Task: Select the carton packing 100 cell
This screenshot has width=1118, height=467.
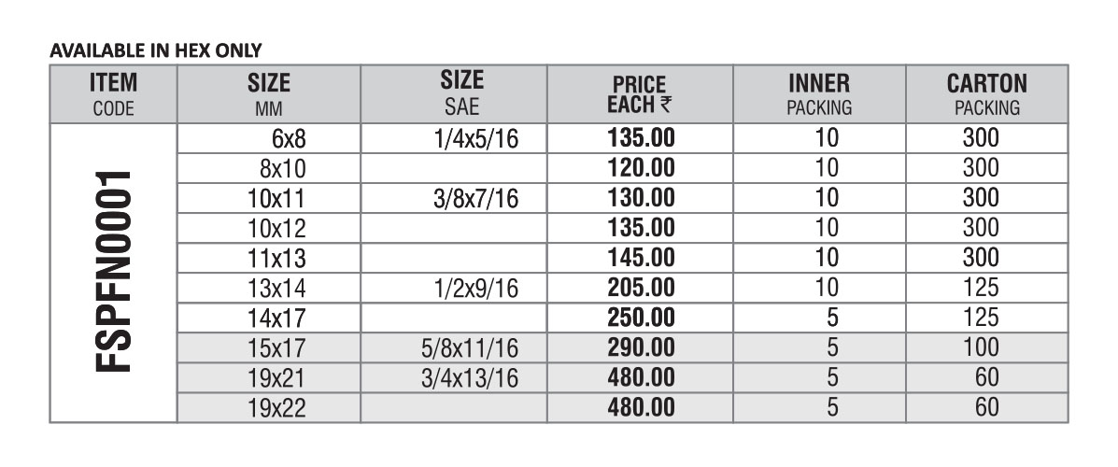Action: [x=981, y=347]
